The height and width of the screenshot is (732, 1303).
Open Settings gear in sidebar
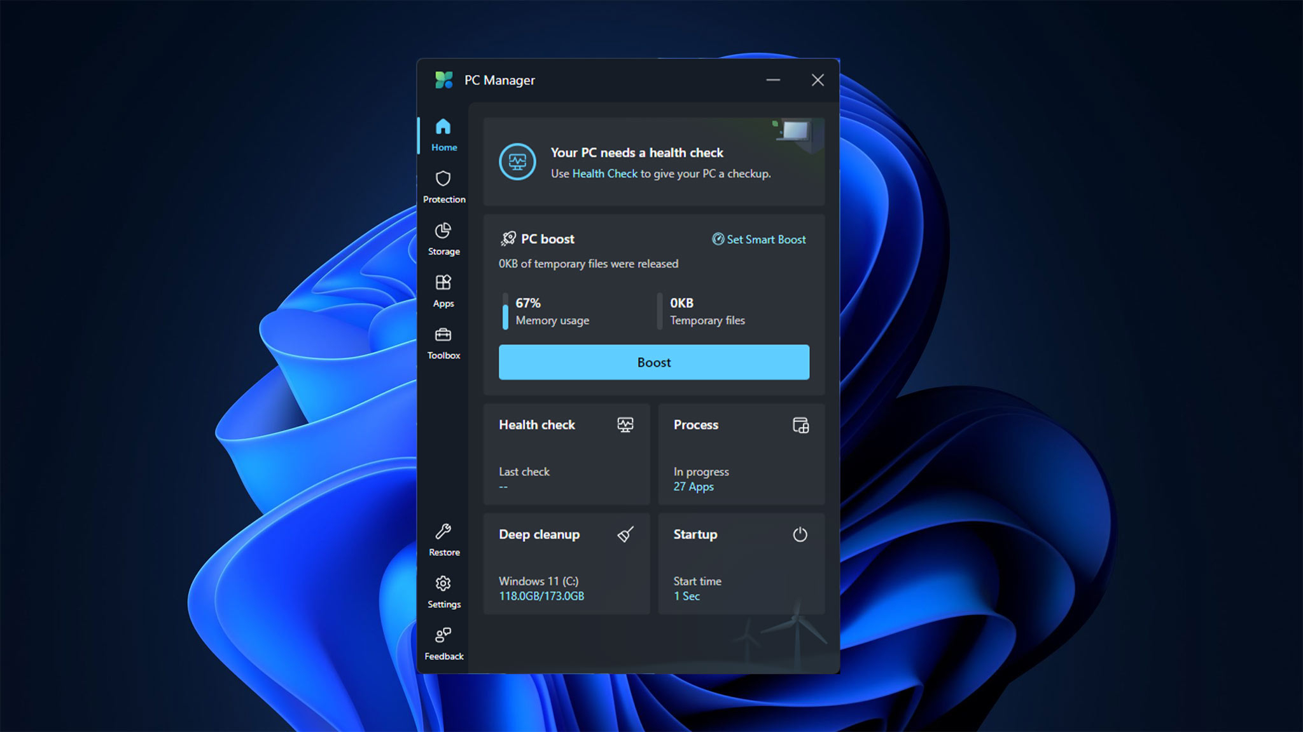point(443,593)
